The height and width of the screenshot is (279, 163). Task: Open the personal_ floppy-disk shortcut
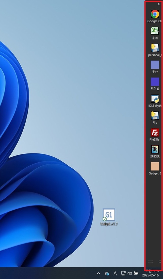(x=155, y=48)
